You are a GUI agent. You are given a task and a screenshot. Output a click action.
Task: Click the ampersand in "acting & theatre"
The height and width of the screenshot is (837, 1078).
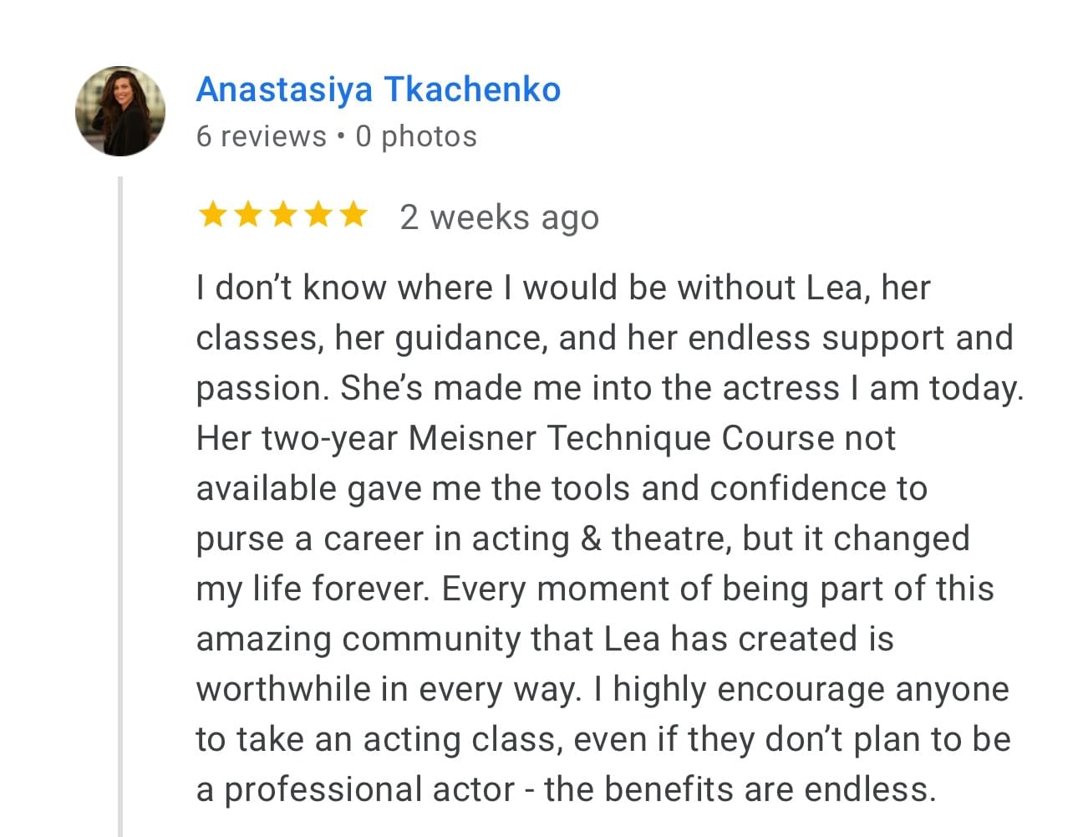(590, 538)
